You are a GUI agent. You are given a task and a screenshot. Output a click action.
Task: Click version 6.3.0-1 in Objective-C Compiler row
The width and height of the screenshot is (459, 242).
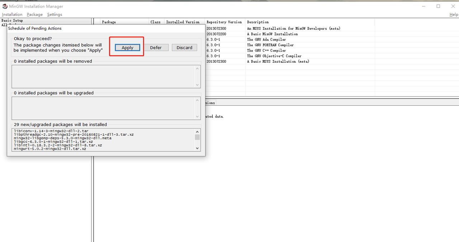point(213,56)
